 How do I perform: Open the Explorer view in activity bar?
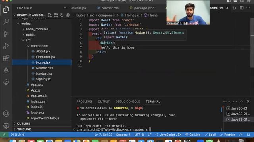(6, 9)
